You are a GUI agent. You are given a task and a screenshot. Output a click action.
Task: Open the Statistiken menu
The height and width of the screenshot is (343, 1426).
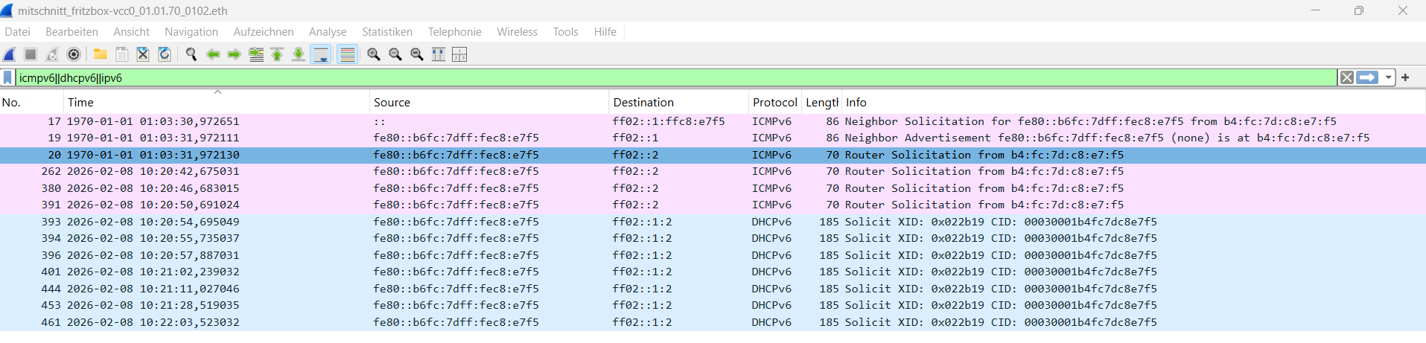click(x=387, y=32)
